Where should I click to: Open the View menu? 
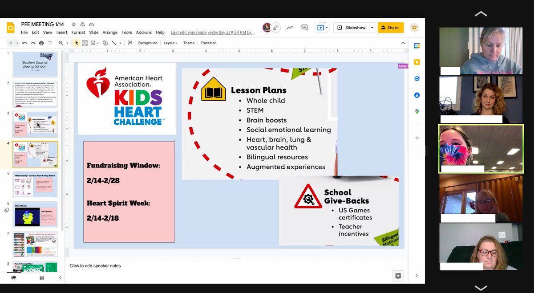(48, 33)
